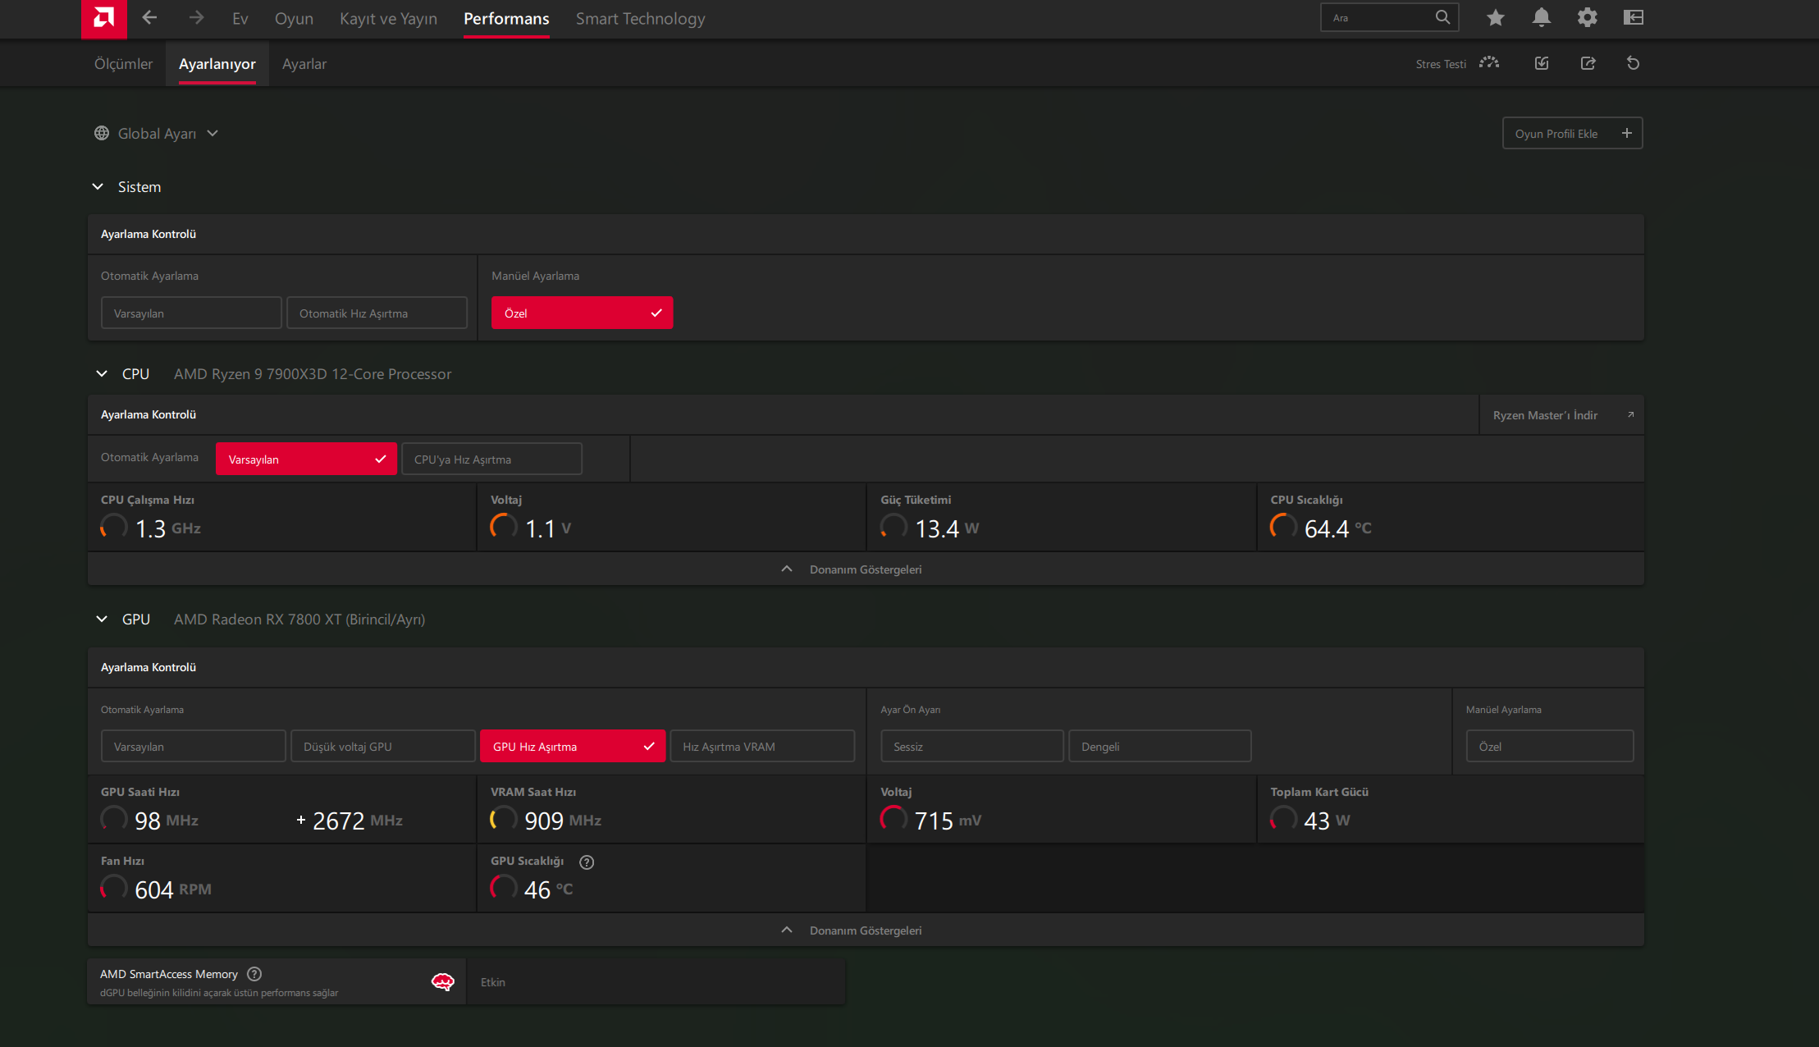Viewport: 1819px width, 1047px height.
Task: Open Smart Technology tab
Action: pos(640,18)
